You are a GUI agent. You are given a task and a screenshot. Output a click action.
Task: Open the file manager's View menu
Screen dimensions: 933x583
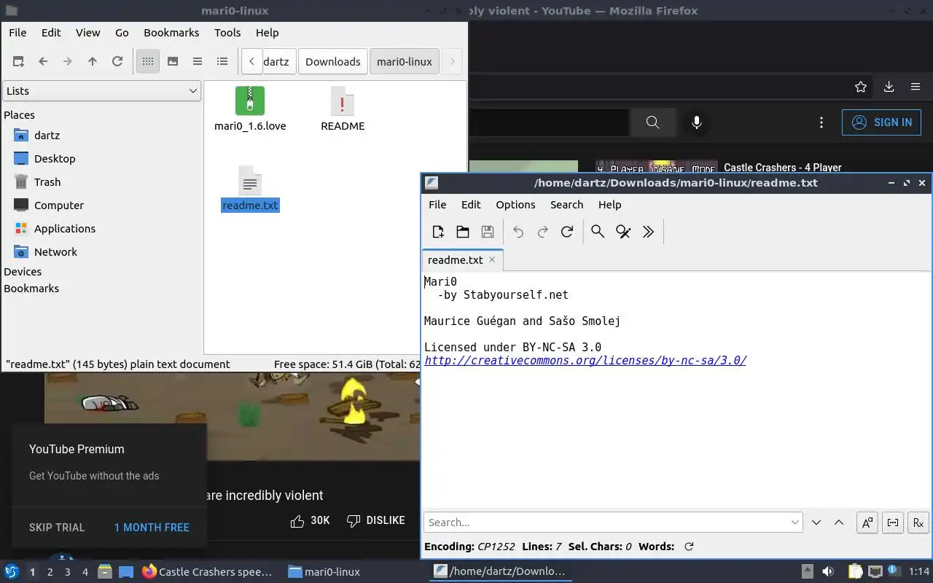pos(88,33)
